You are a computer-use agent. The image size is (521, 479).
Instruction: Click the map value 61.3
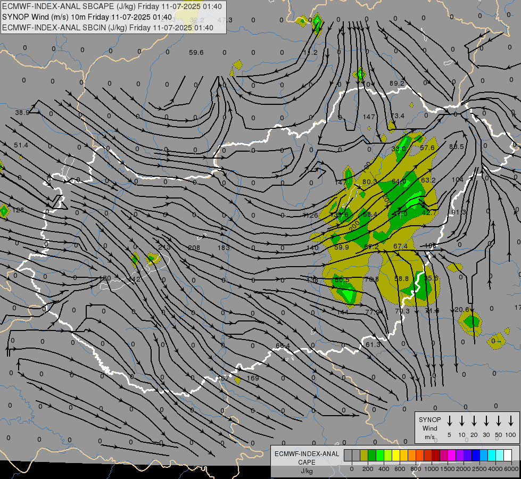373,345
